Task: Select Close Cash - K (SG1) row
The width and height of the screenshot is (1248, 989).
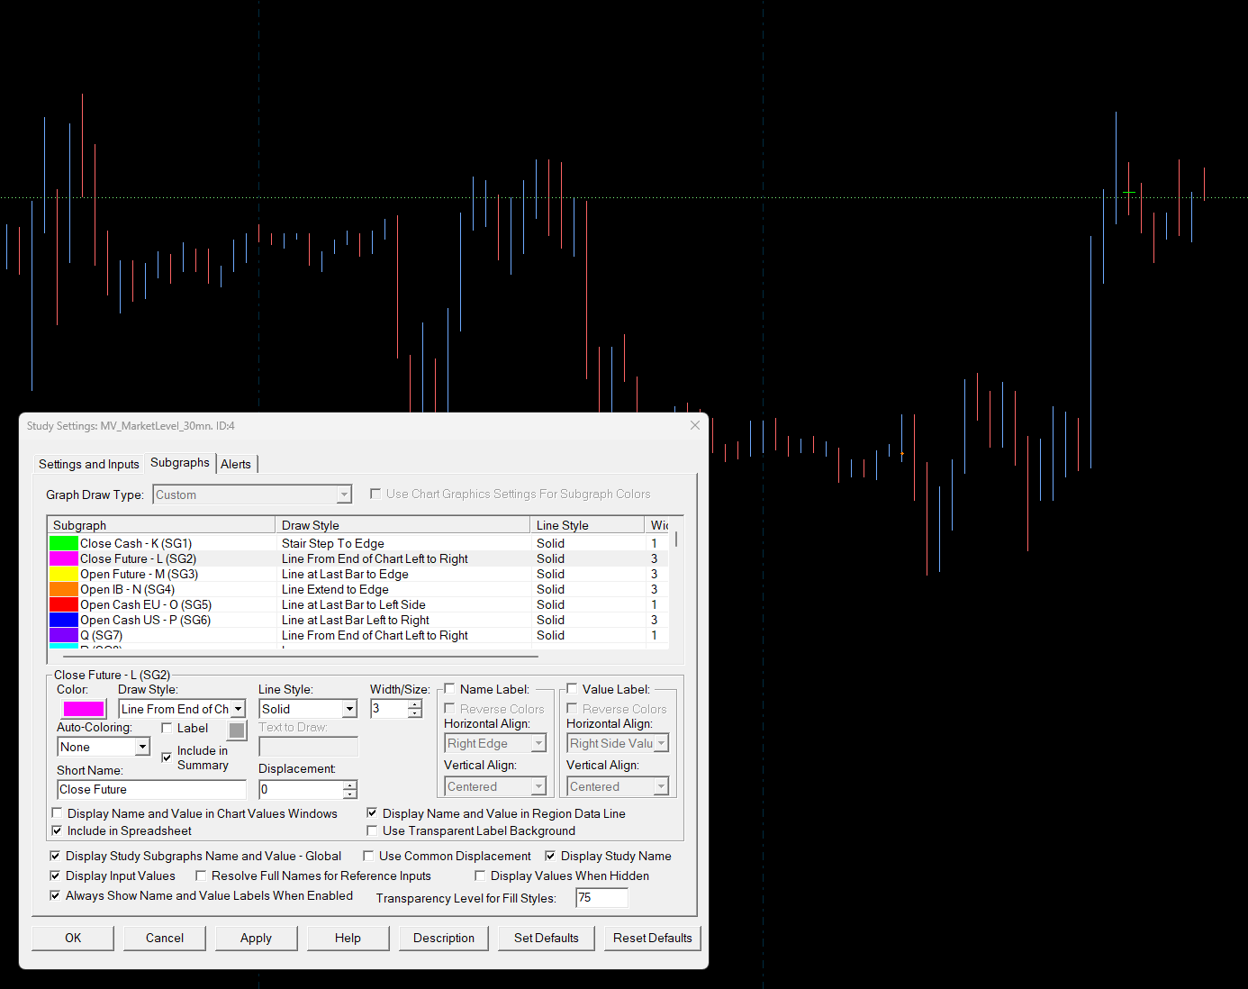Action: (x=360, y=543)
